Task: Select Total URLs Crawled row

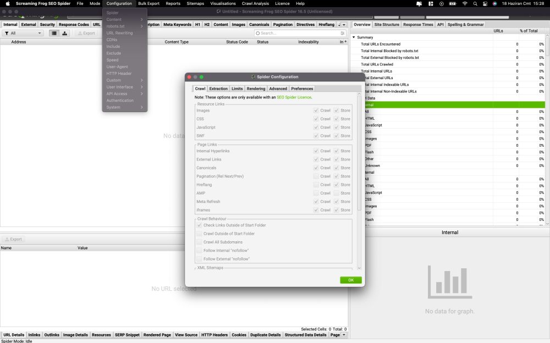Action: (448, 64)
